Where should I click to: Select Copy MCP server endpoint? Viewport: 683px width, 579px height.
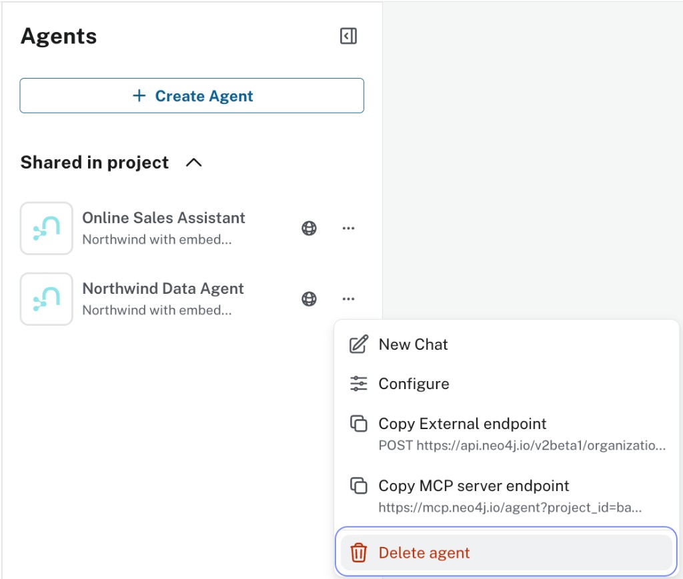click(x=473, y=486)
